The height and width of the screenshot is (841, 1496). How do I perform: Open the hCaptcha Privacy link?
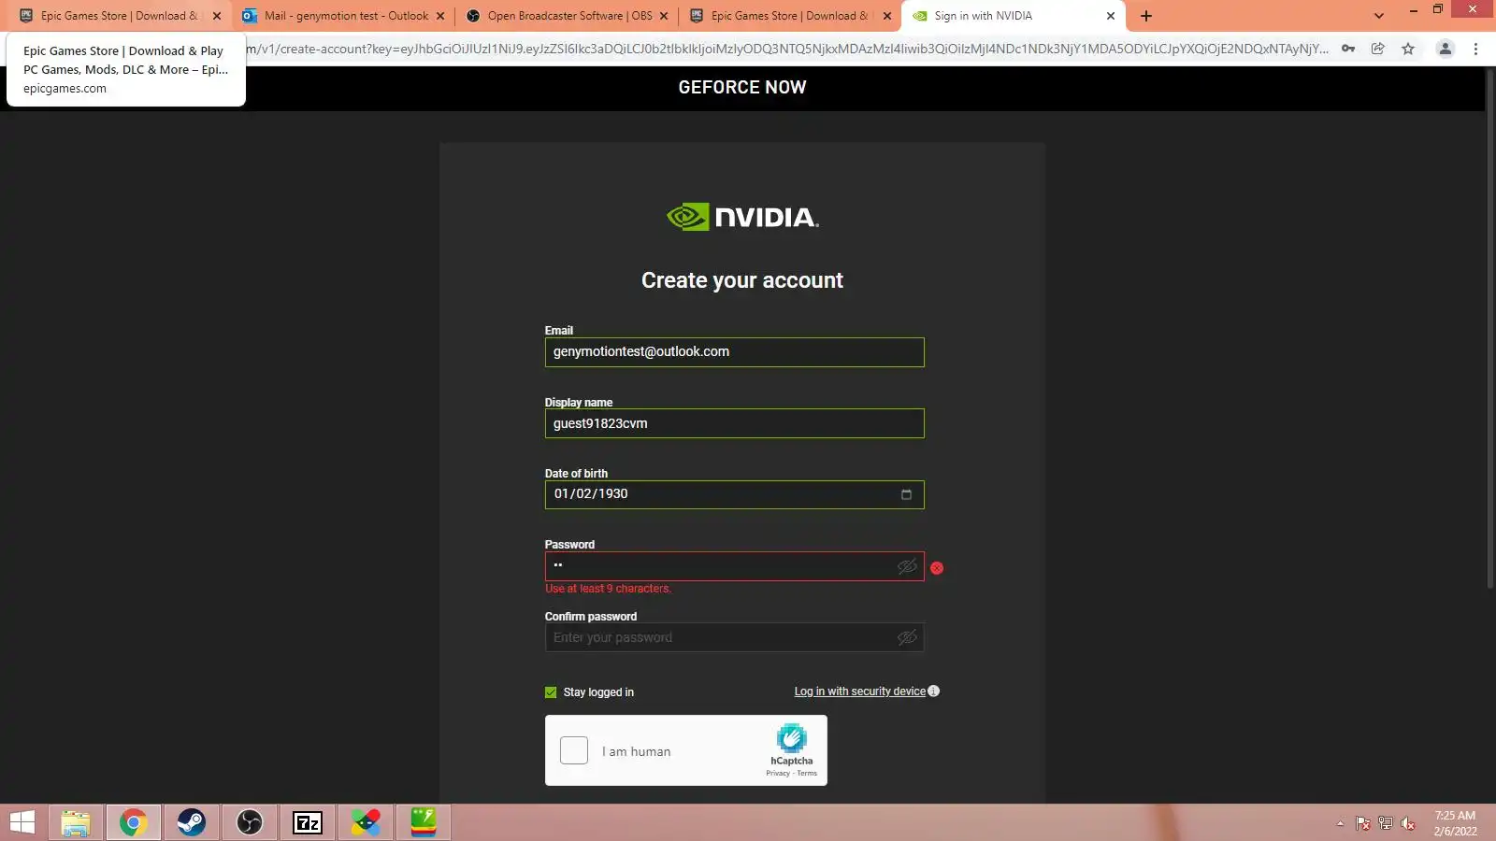(x=778, y=774)
